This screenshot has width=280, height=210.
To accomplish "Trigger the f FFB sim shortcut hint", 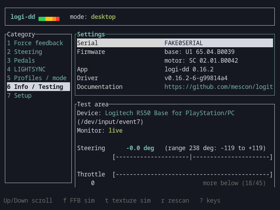I will [x=79, y=201].
